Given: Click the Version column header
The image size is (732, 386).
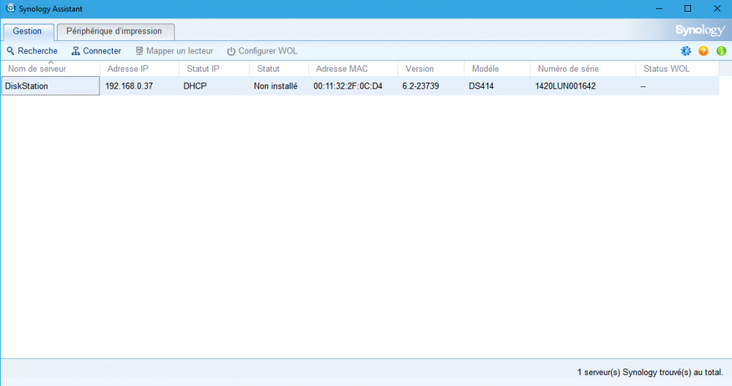Looking at the screenshot, I should 419,69.
